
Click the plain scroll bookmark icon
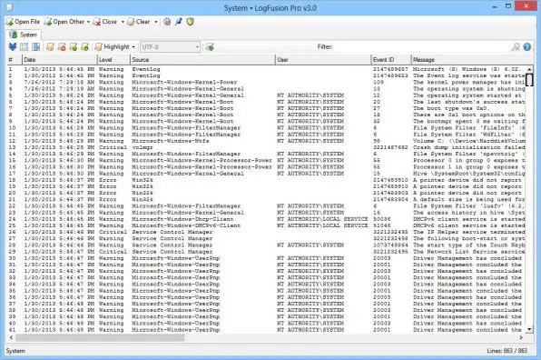click(x=50, y=46)
